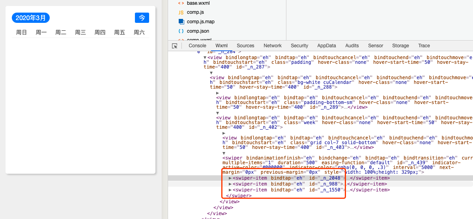
Task: Switch to the Wxml tab
Action: click(221, 46)
